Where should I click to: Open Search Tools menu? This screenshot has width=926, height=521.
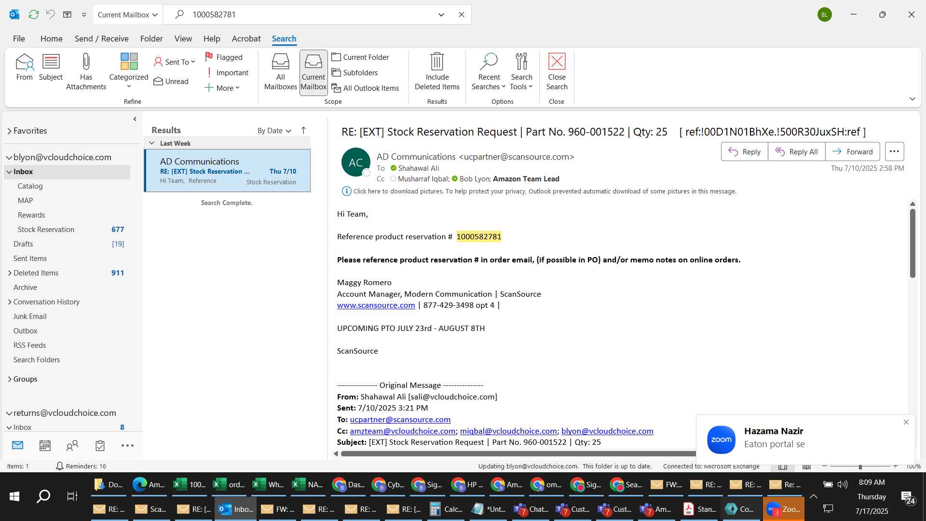(x=521, y=71)
